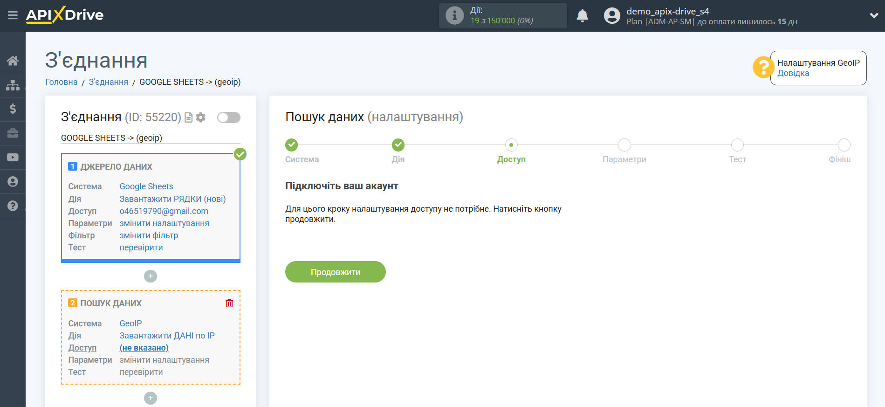
Task: Select the Фініш wizard step
Action: click(844, 145)
